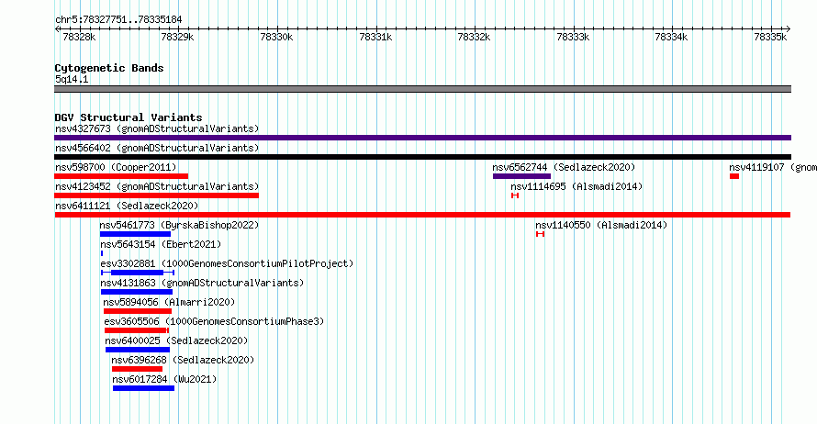The height and width of the screenshot is (424, 817).
Task: Click the ruler's right end arrow
Action: (x=789, y=29)
